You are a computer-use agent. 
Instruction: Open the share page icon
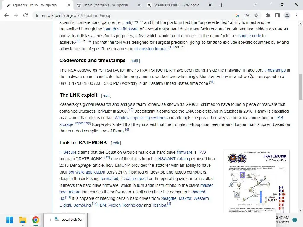tap(247, 15)
